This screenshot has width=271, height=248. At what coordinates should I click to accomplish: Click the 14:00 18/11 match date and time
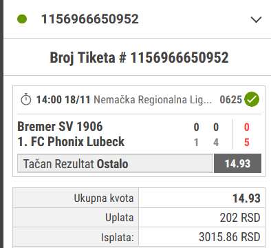[63, 100]
